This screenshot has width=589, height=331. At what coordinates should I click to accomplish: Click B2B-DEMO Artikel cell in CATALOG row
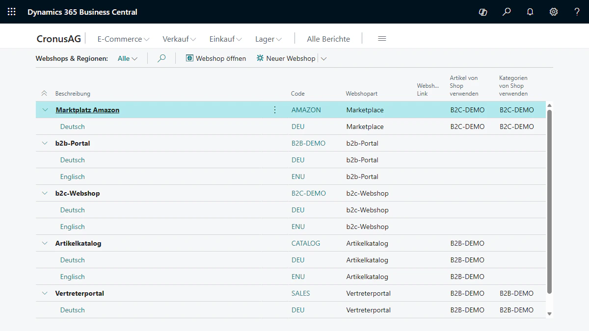click(x=467, y=243)
